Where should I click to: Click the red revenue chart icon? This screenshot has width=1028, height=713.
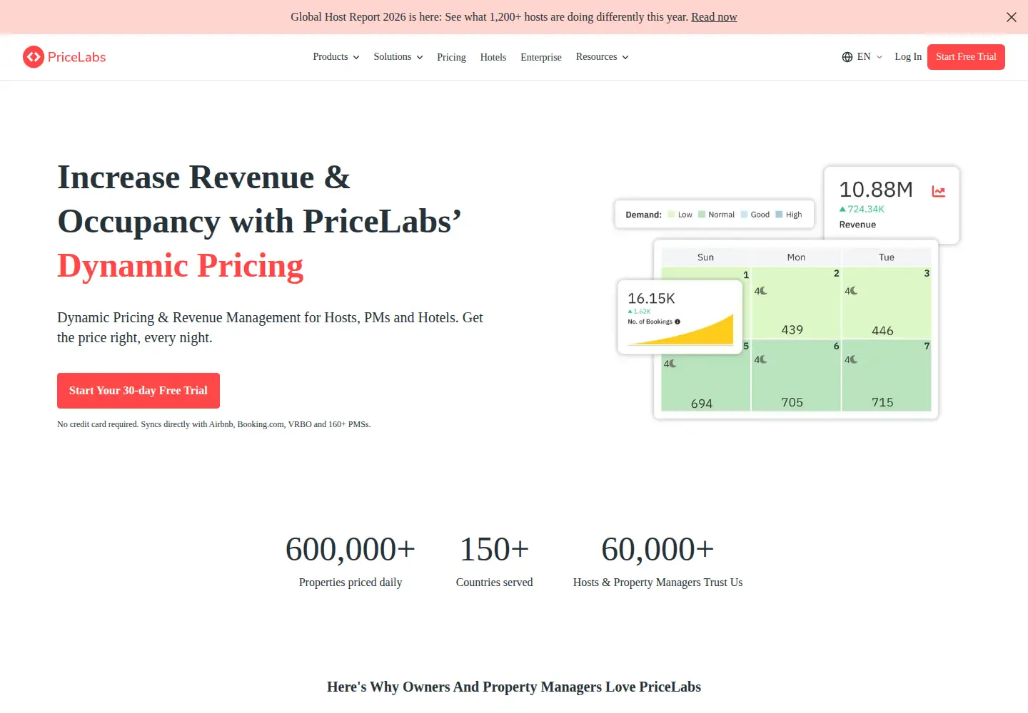coord(939,191)
